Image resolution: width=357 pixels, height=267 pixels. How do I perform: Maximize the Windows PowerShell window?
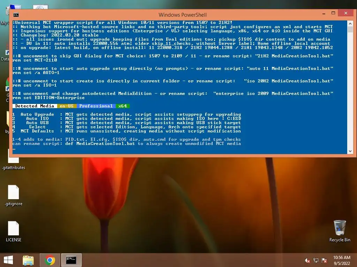tap(333, 13)
